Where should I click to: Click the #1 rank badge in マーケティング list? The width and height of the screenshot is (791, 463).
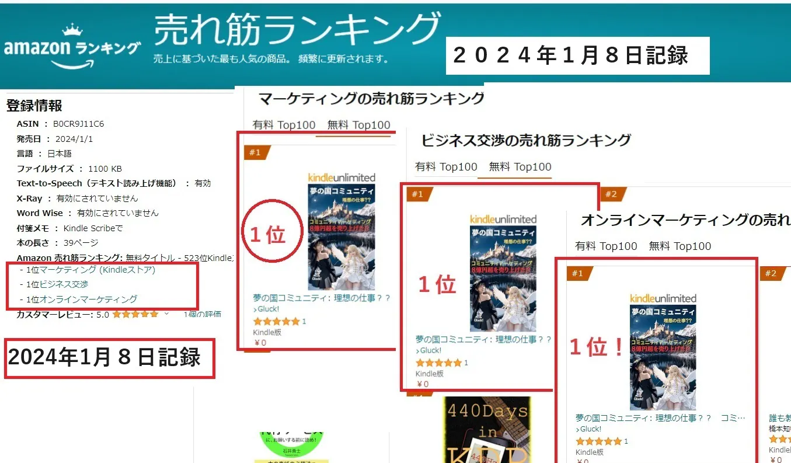pyautogui.click(x=255, y=153)
